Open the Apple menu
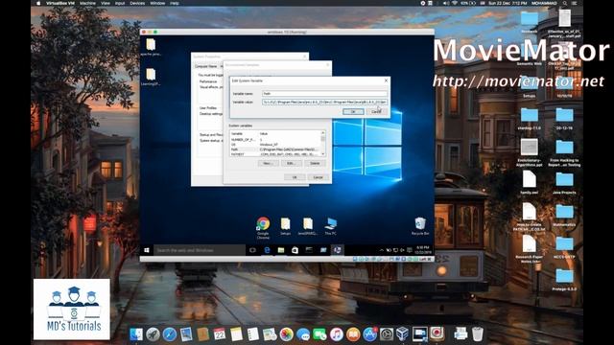 coord(38,3)
